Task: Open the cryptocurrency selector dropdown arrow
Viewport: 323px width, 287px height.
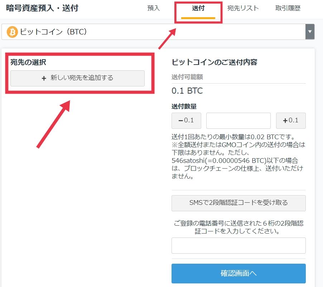Action: (x=310, y=32)
